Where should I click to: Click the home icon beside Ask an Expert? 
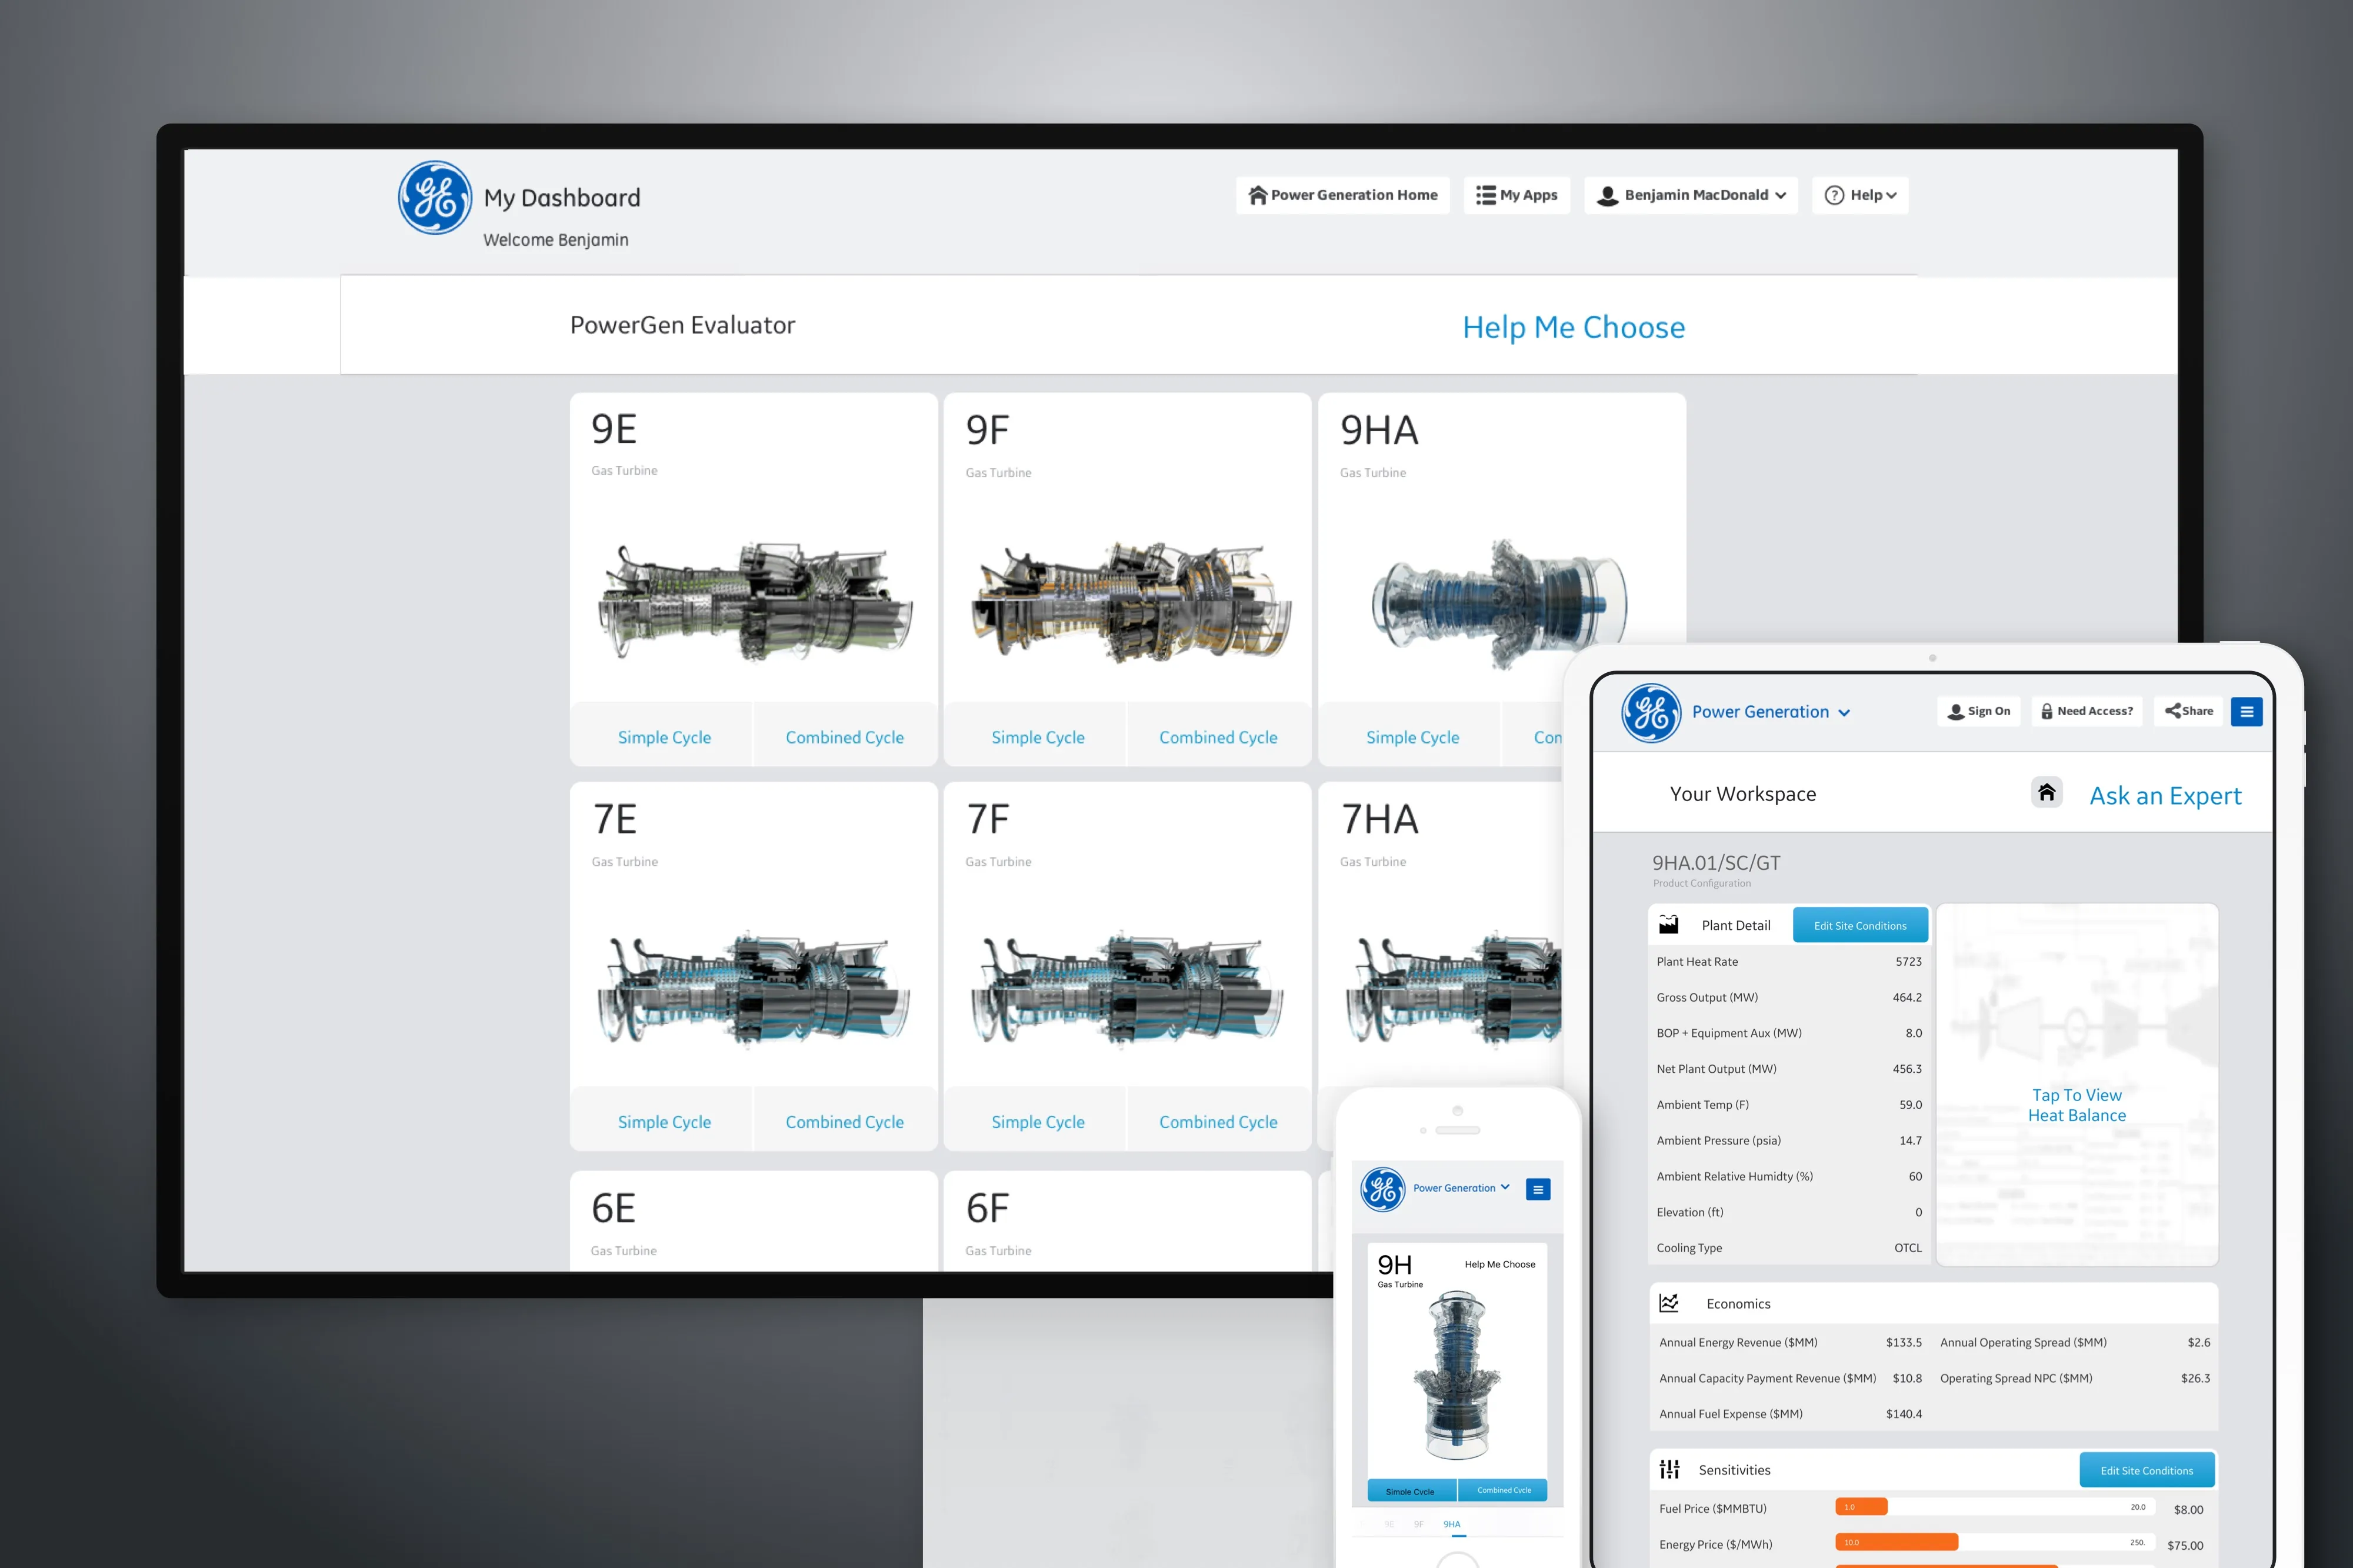coord(2047,792)
